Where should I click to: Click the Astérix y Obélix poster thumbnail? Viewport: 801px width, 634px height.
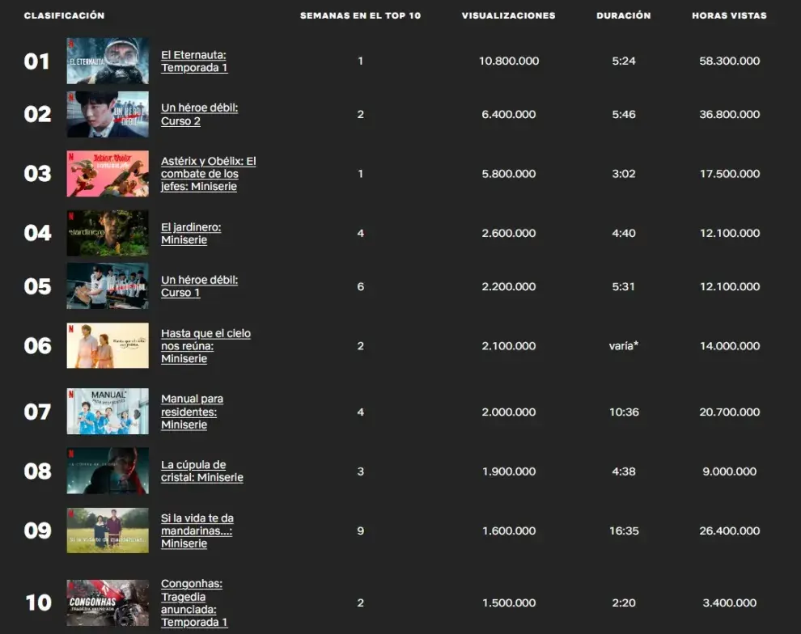tap(108, 174)
